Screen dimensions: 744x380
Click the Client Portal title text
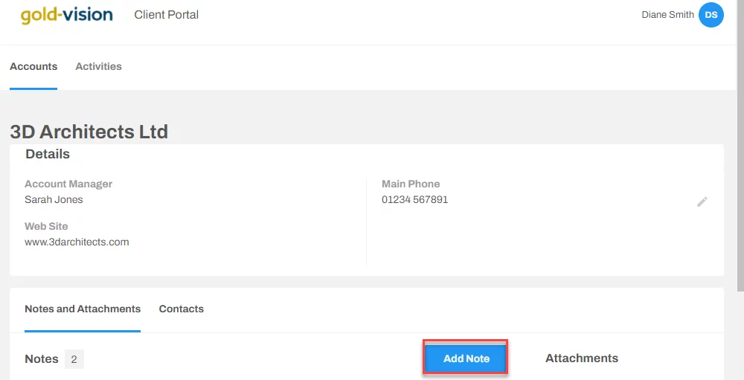click(x=167, y=15)
